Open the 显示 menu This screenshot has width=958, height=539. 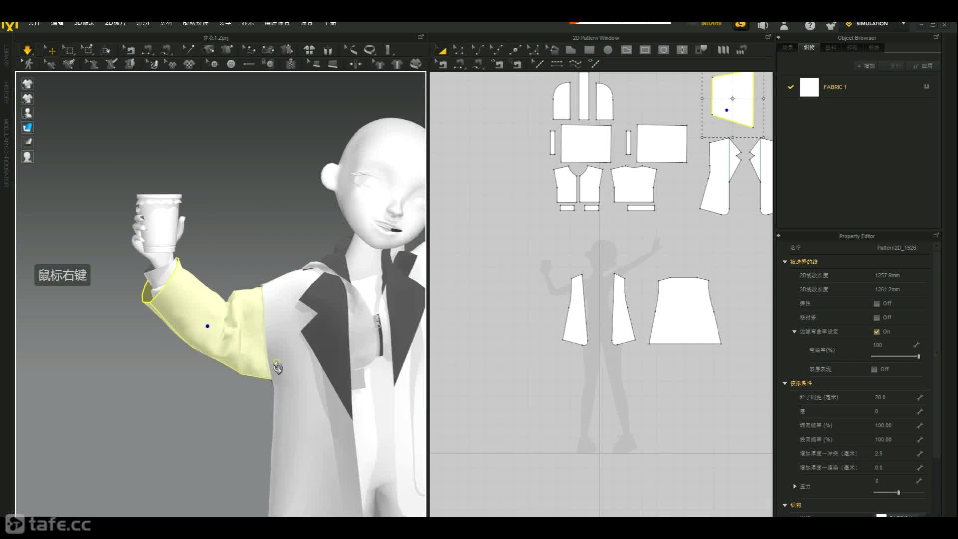(248, 23)
